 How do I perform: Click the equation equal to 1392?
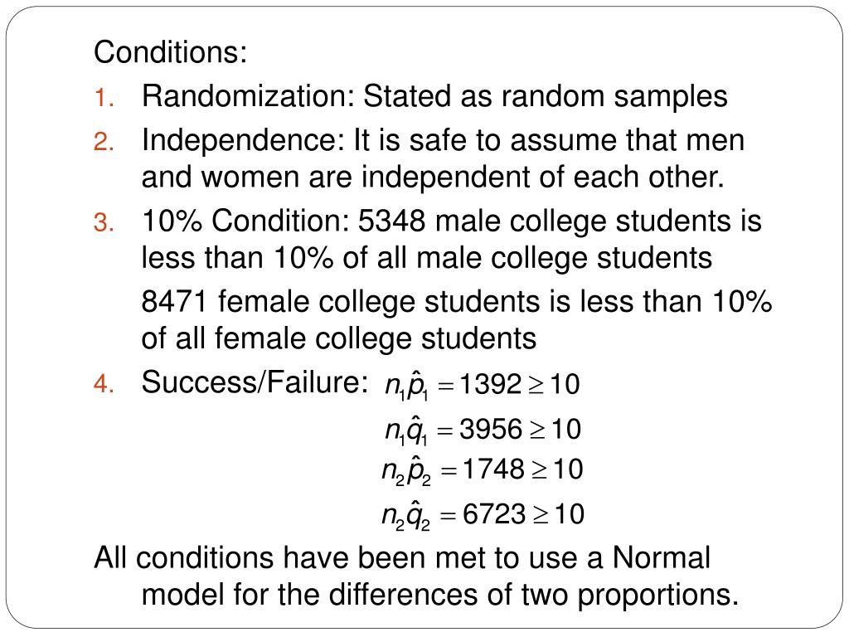point(482,385)
